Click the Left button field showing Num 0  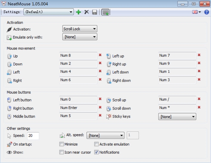pyautogui.click(x=78, y=100)
